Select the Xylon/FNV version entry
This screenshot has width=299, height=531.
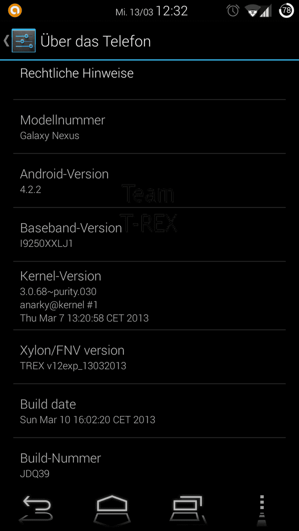(x=149, y=357)
